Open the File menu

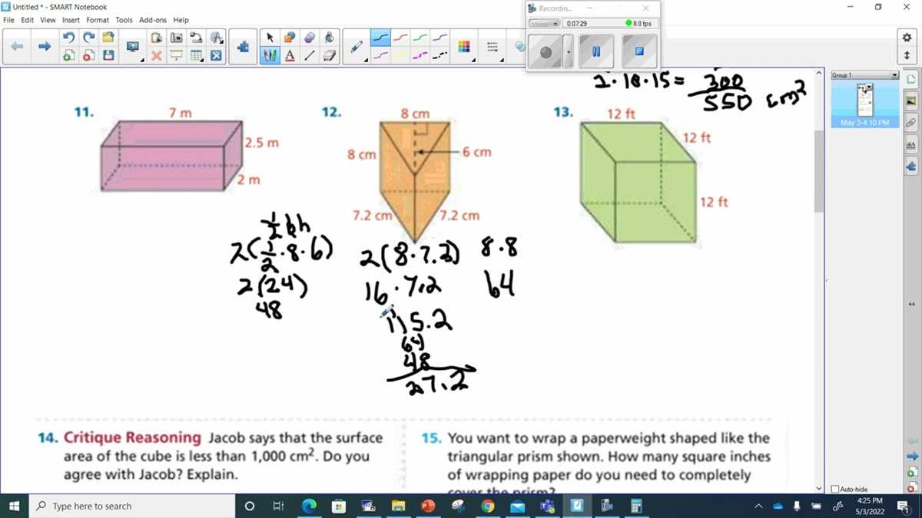tap(9, 20)
